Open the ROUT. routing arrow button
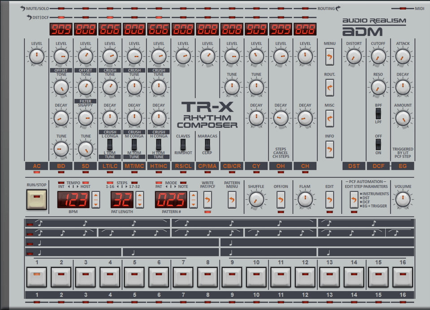The width and height of the screenshot is (430, 310). click(329, 88)
